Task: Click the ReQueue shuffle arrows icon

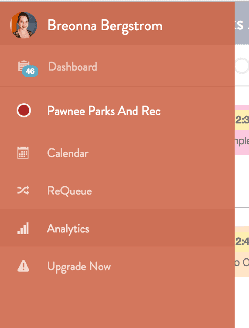Action: pyautogui.click(x=23, y=191)
